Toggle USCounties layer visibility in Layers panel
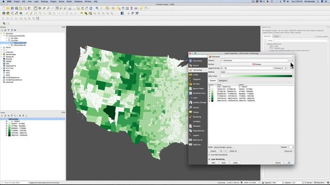Screen dimensions: 330x185 click(4, 119)
